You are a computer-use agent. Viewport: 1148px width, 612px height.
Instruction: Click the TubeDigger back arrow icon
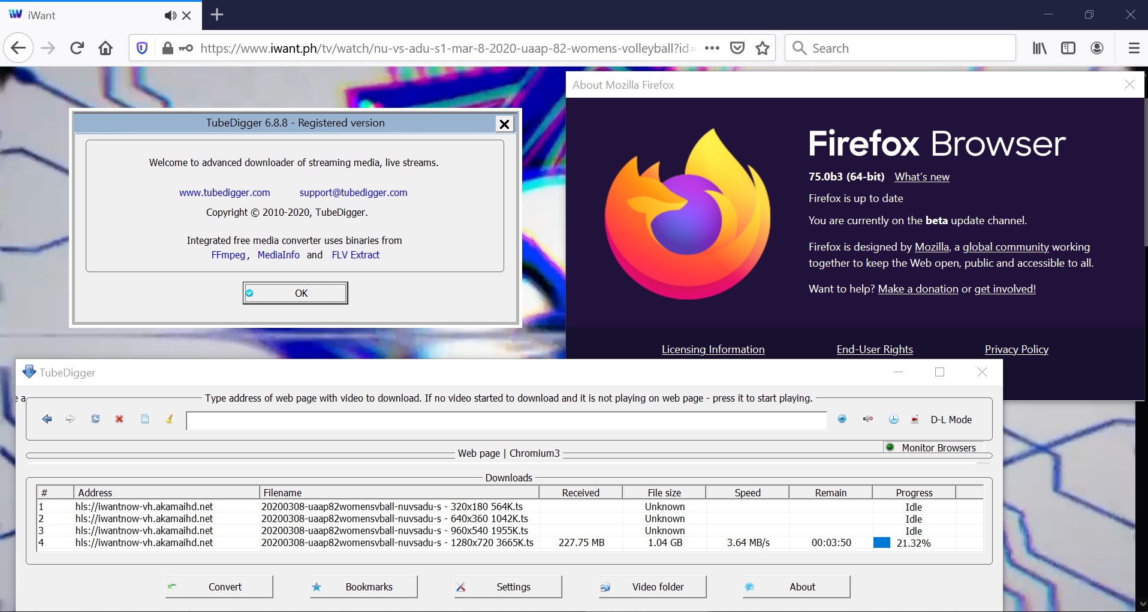coord(47,419)
